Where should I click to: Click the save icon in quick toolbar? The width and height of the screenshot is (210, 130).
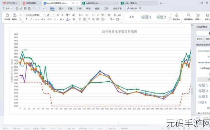[x=17, y=8]
